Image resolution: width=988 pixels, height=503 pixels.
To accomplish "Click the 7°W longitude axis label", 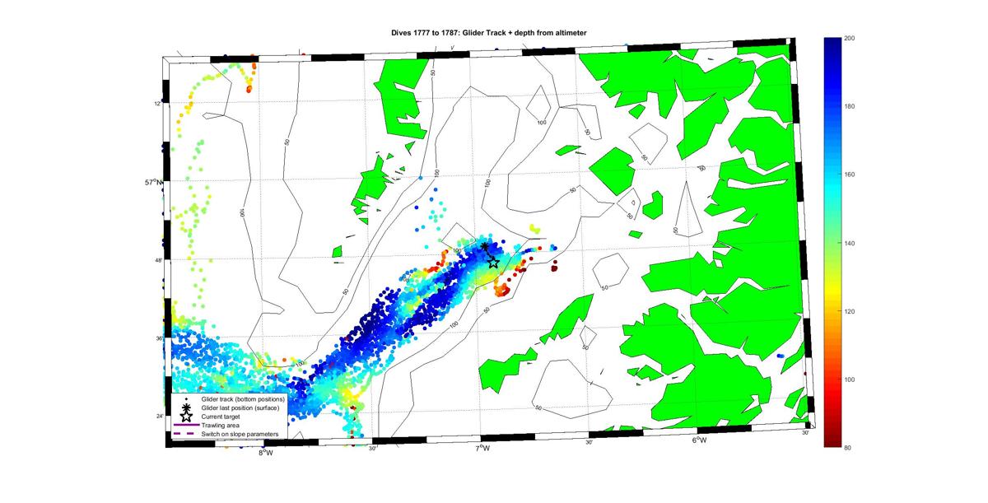I will [x=482, y=448].
